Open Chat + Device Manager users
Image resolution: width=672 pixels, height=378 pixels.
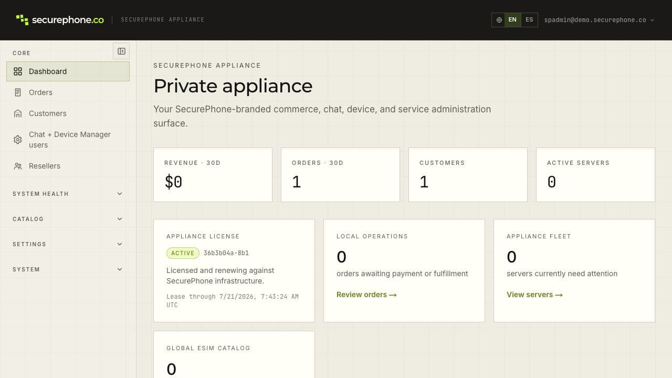tap(68, 140)
